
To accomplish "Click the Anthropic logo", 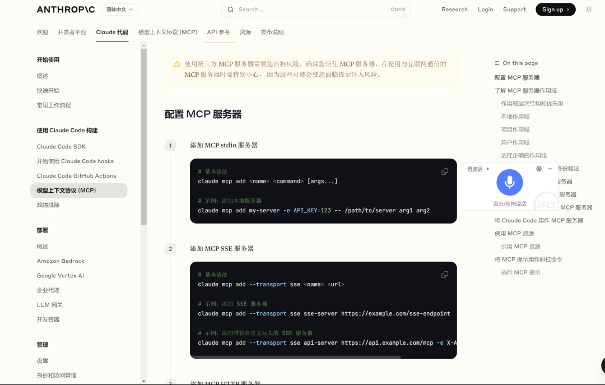I will click(x=66, y=10).
